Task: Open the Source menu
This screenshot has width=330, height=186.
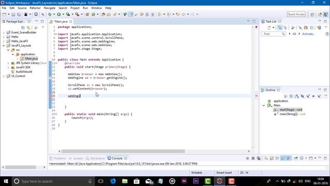Action: click(22, 8)
